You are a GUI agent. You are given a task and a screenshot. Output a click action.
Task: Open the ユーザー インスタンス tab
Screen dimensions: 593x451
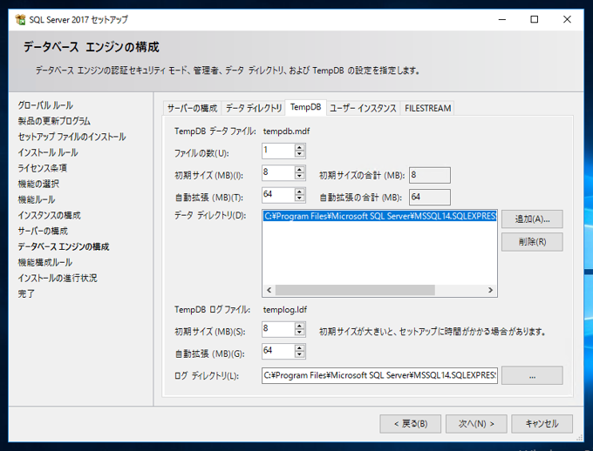point(363,109)
